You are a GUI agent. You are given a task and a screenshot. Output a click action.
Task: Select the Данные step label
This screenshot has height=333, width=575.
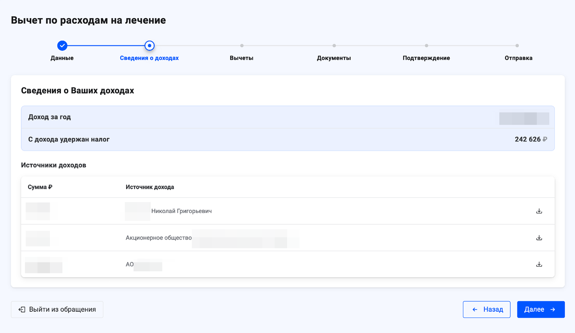(x=62, y=58)
